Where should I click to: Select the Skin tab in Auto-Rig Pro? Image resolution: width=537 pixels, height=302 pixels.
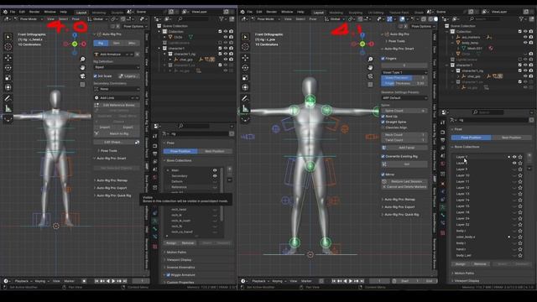(117, 43)
